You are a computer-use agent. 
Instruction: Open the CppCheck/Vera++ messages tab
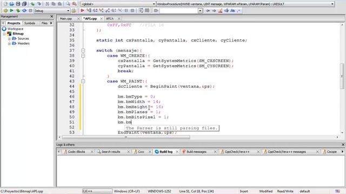point(287,152)
